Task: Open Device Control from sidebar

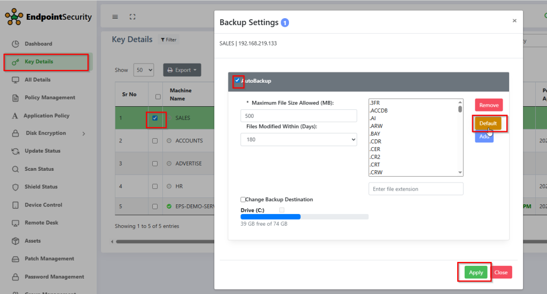Action: [x=43, y=205]
